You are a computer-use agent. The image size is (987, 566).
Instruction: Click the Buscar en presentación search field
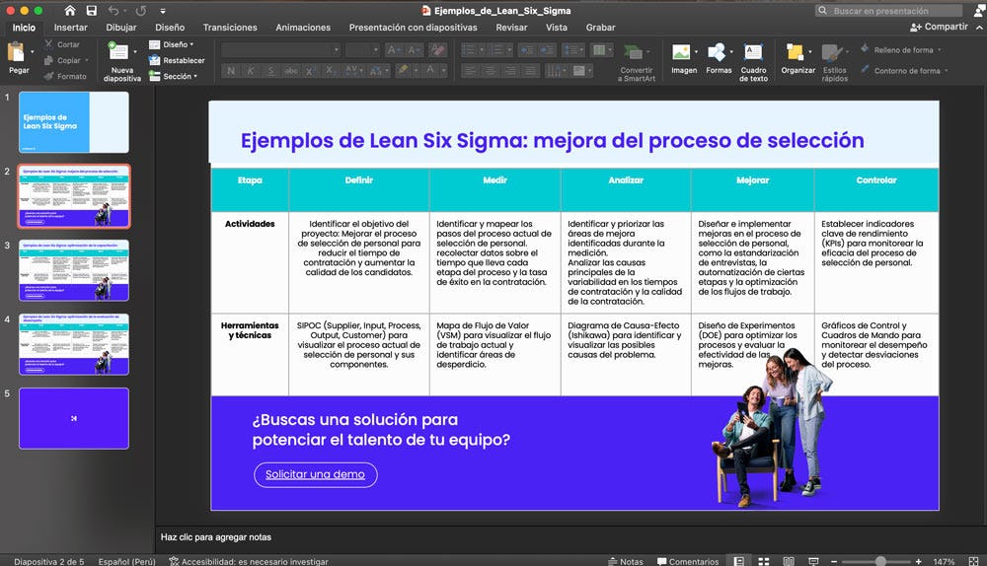click(x=889, y=11)
